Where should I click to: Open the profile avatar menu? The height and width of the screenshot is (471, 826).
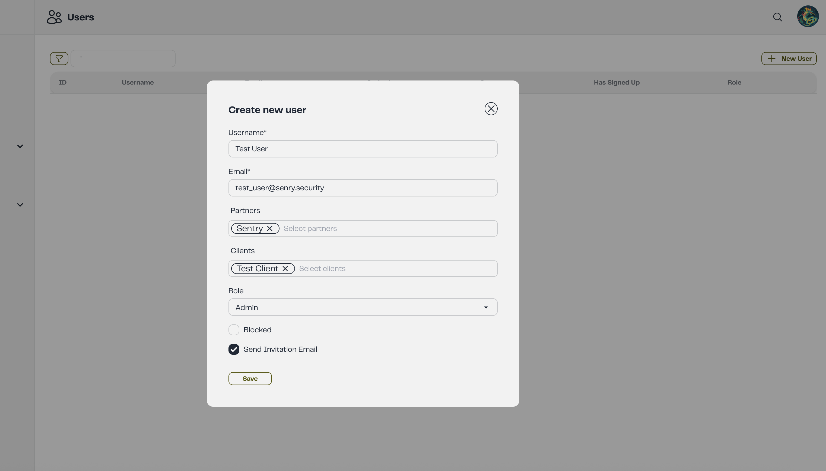tap(808, 16)
